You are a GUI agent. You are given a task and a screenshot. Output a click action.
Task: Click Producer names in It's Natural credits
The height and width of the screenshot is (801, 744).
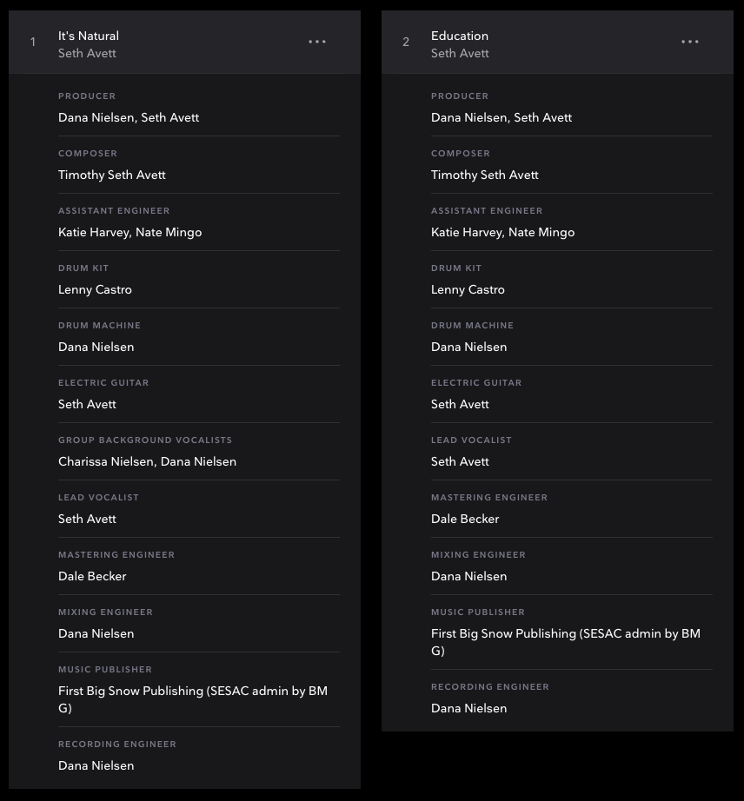tap(129, 117)
